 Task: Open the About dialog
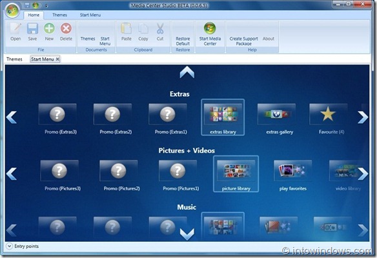269,39
